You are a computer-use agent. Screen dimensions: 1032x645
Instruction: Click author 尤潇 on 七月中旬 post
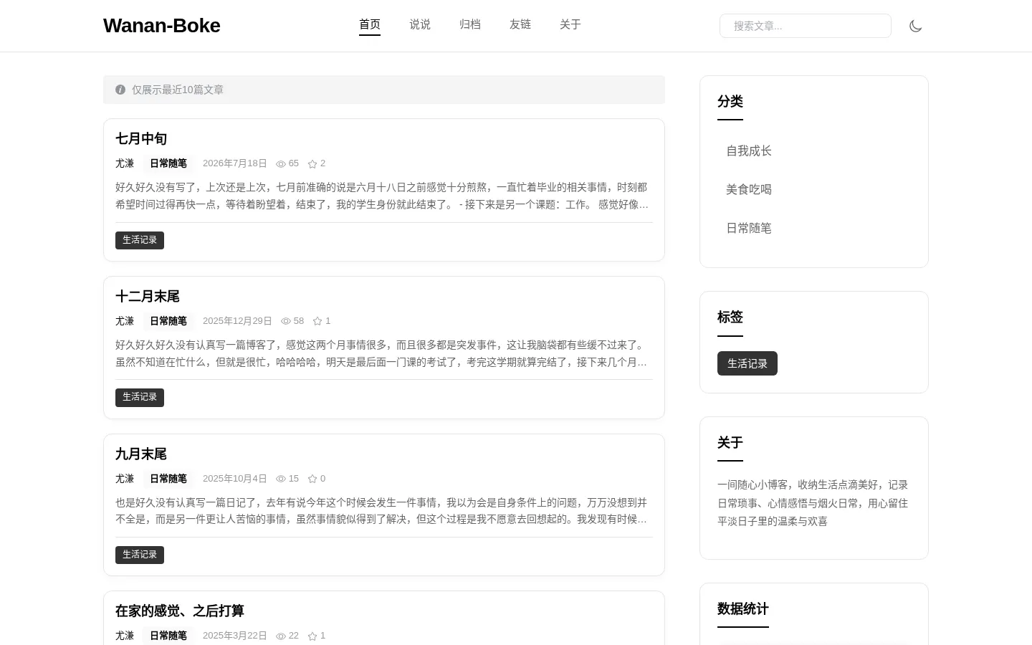tap(125, 163)
